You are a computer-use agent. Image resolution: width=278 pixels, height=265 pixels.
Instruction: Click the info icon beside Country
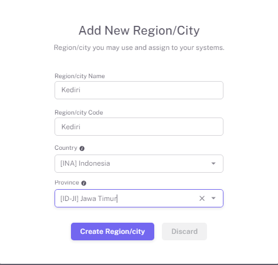[x=82, y=149]
